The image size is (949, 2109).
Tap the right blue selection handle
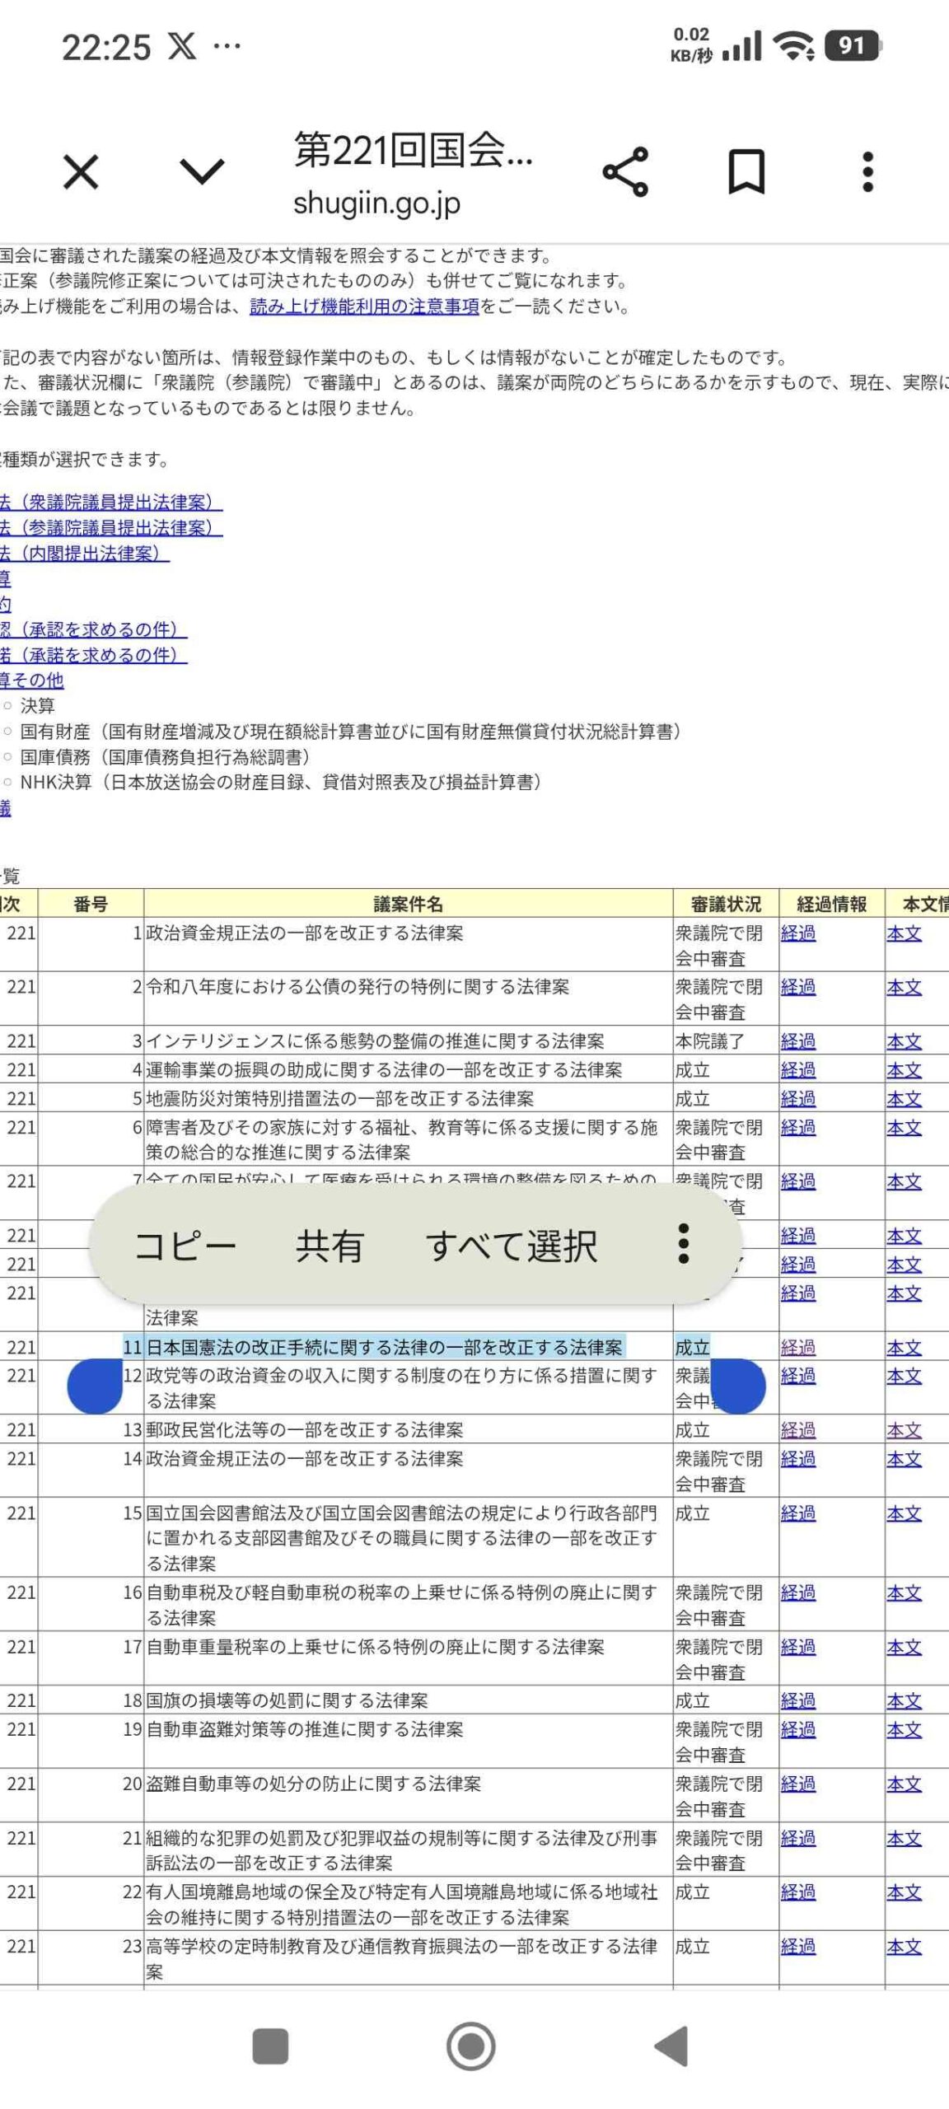click(738, 1386)
